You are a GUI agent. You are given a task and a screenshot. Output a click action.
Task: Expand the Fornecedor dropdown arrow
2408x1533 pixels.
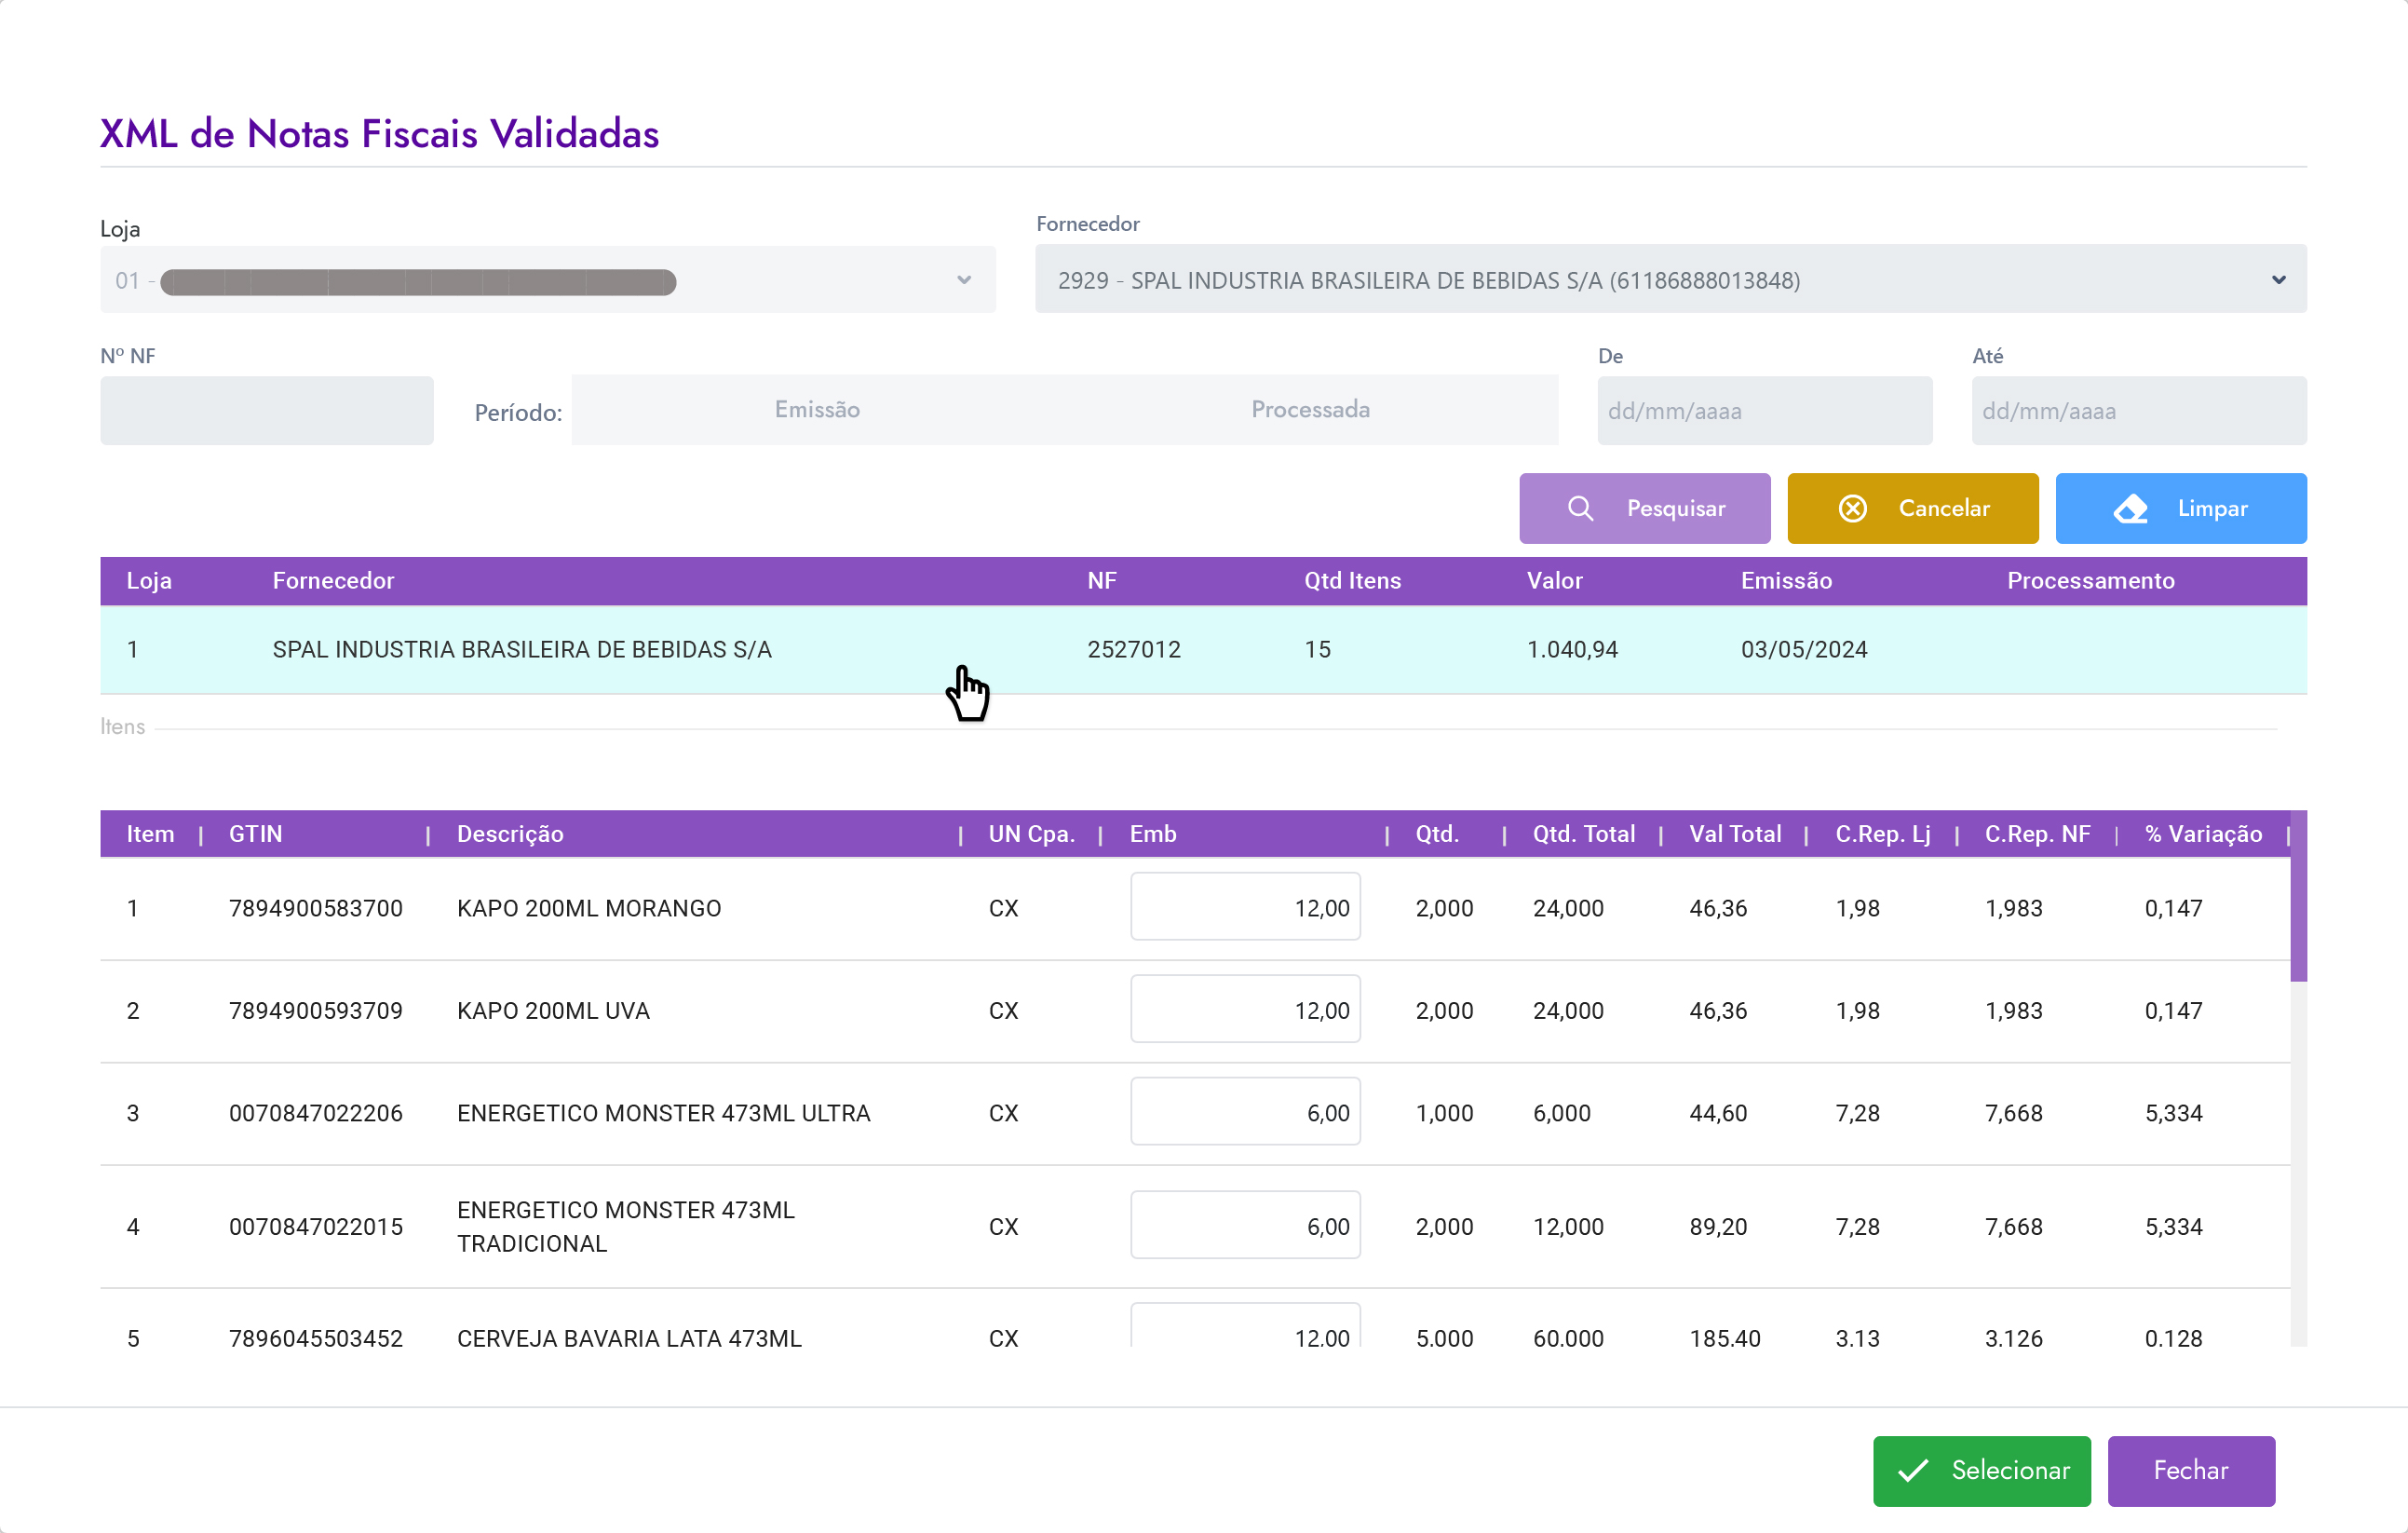click(2278, 280)
